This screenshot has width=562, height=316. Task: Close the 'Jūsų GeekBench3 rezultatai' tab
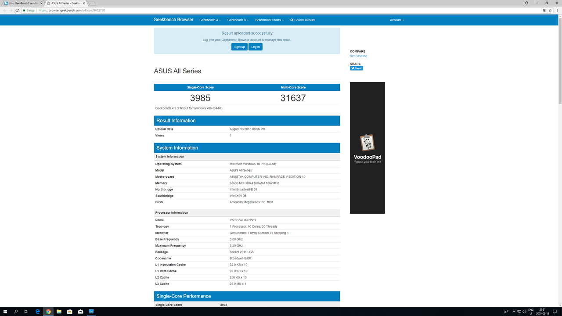pyautogui.click(x=42, y=3)
